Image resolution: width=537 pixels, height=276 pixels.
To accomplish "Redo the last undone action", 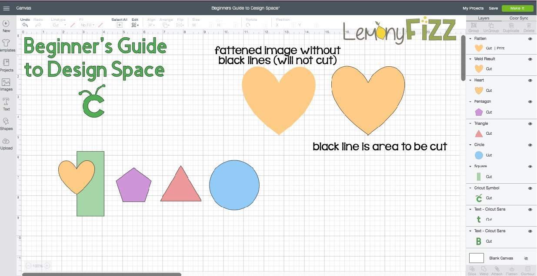I will (x=38, y=25).
